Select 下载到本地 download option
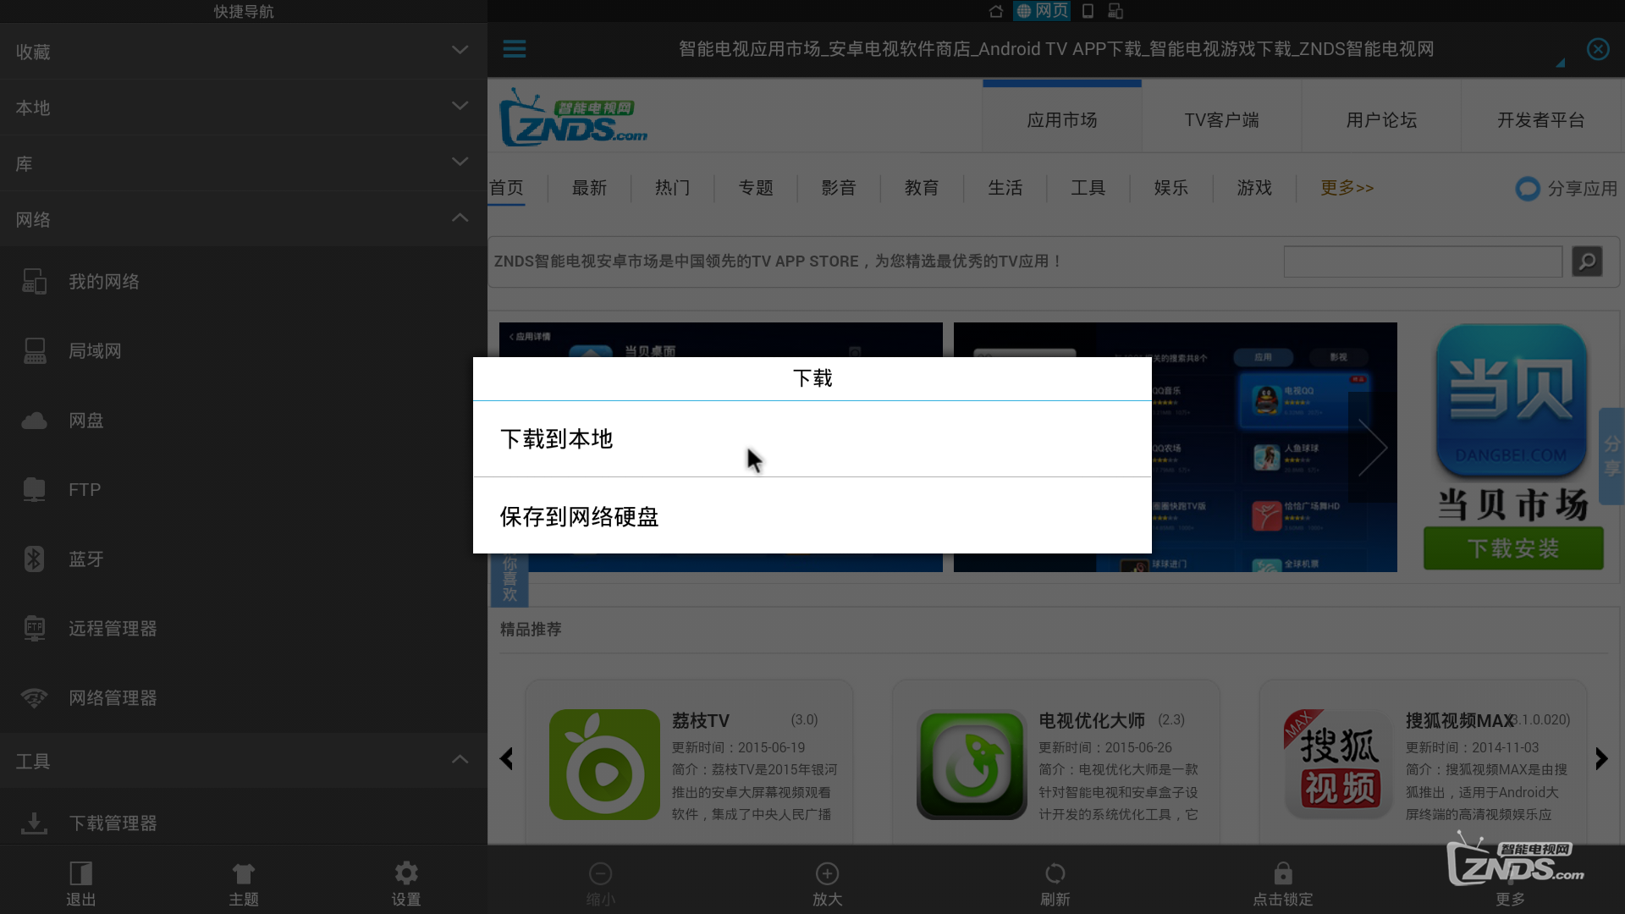 [x=812, y=438]
